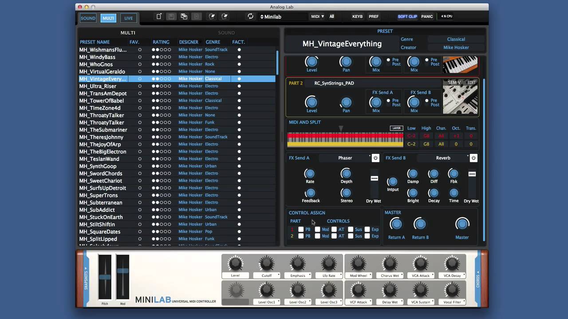
Task: Click the Reverb Time knob
Action: coord(454,193)
